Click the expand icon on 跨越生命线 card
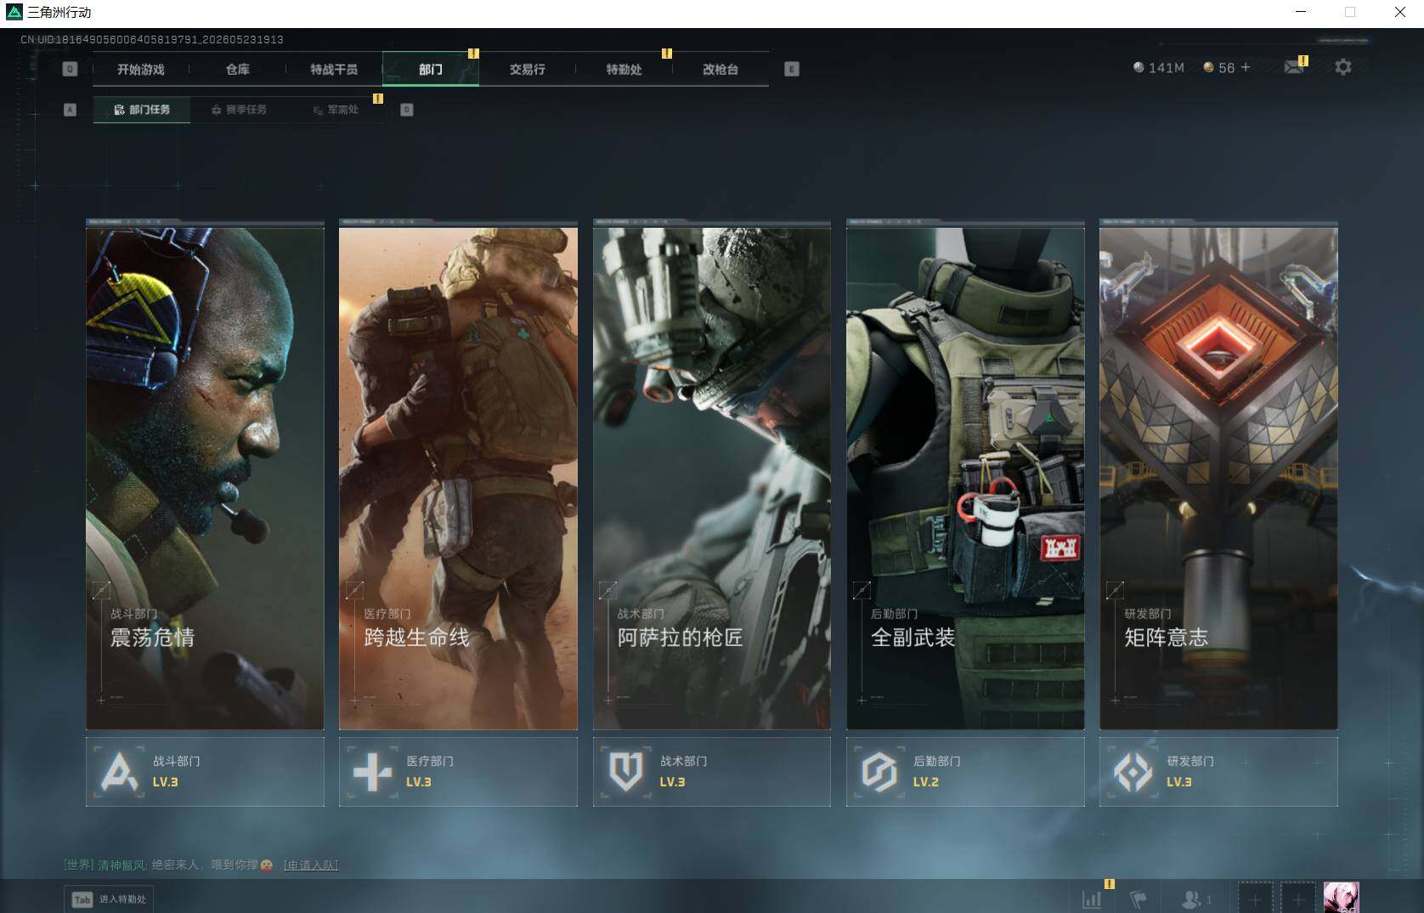Screen dimensions: 1424x913 [354, 590]
